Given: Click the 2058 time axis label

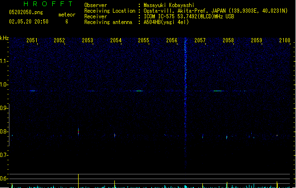Looking at the screenshot, I should 228,40.
